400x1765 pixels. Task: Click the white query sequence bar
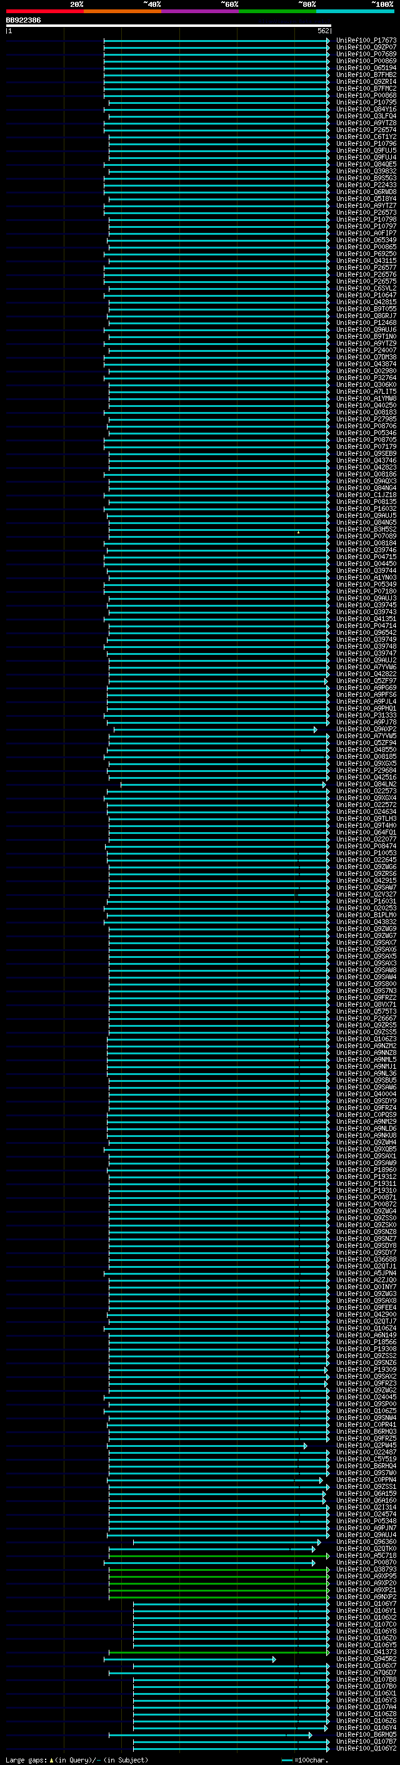point(168,26)
